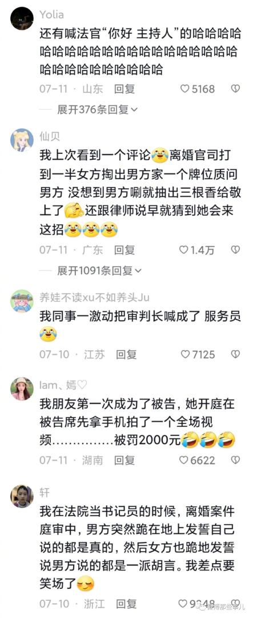The width and height of the screenshot is (253, 618).
Task: Open Yolia's profile avatar
Action: point(22,18)
